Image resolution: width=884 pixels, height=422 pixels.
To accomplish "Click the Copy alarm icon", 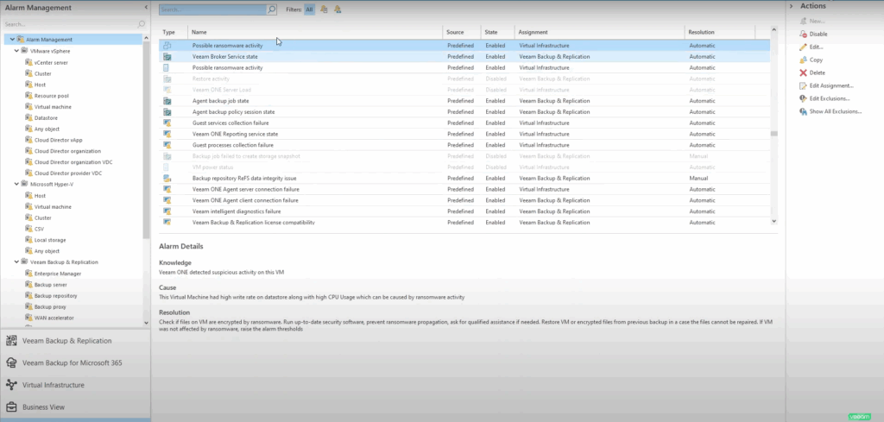I will [803, 60].
